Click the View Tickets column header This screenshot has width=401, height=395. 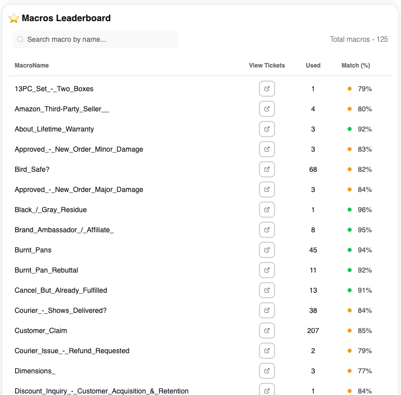267,65
